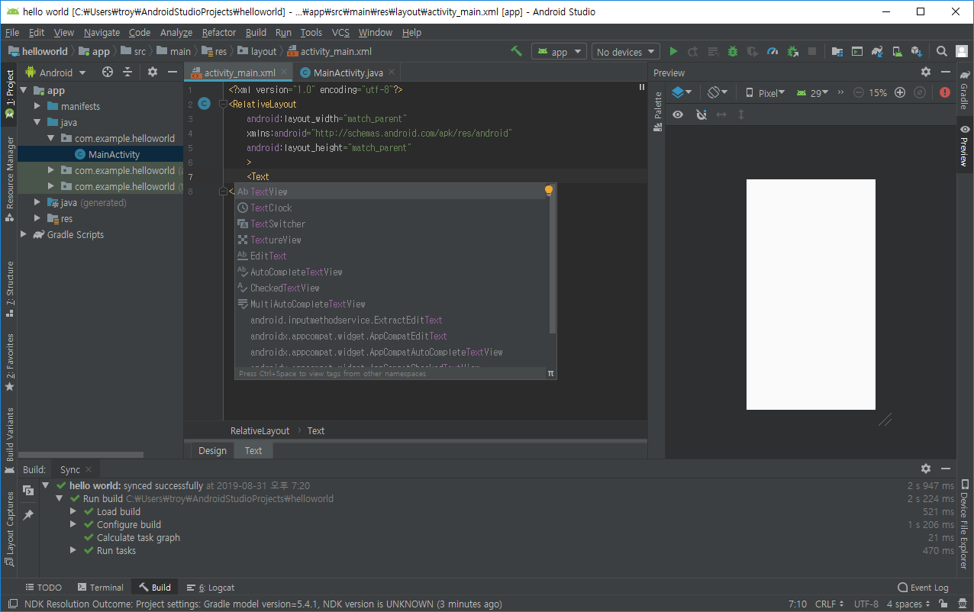Click the red error indicator in Preview

(x=945, y=92)
